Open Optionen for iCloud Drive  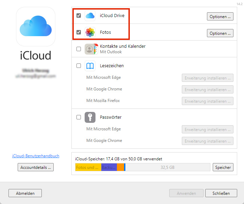tap(220, 16)
